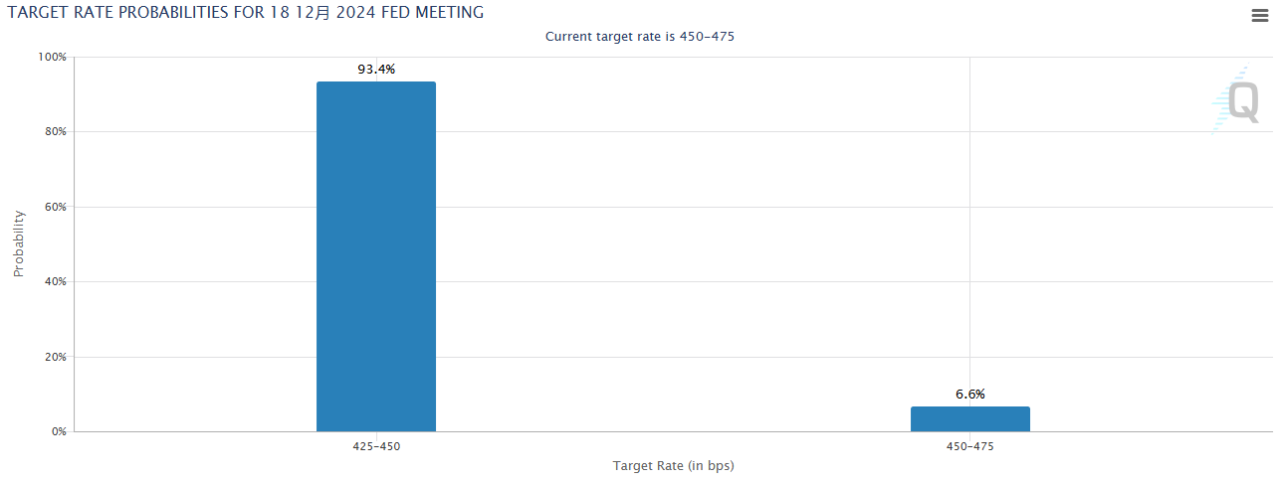Click the Probability y-axis title
The width and height of the screenshot is (1276, 481).
click(18, 243)
